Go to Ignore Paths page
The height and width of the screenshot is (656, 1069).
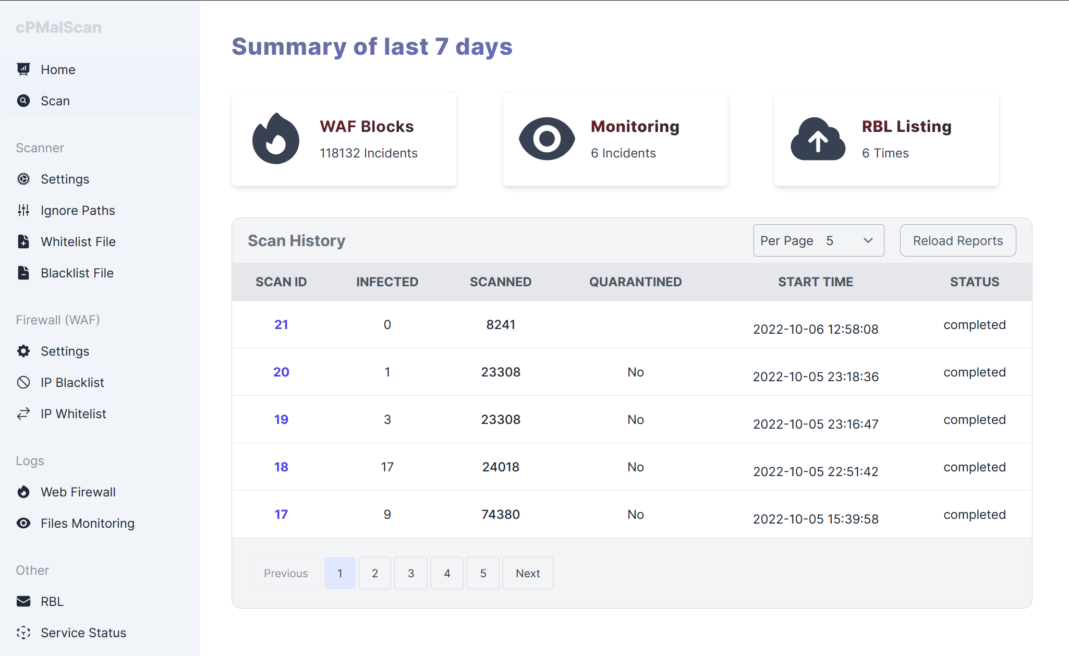click(100, 210)
